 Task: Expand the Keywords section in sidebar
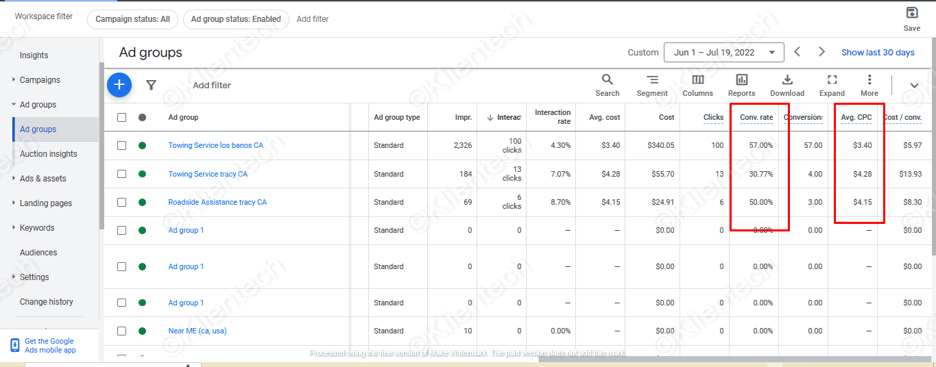click(x=36, y=228)
